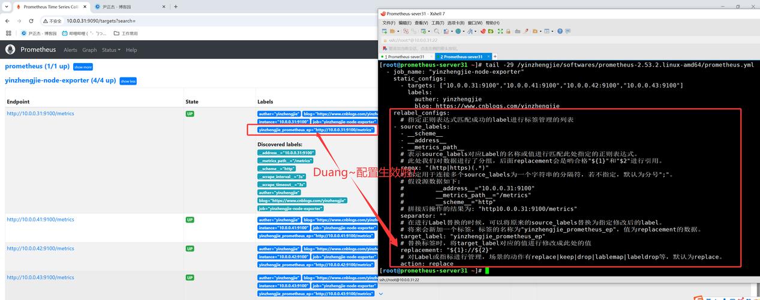Click the keyboard key-mapping icon in Xshell
Image resolution: width=760 pixels, height=300 pixels.
click(518, 31)
